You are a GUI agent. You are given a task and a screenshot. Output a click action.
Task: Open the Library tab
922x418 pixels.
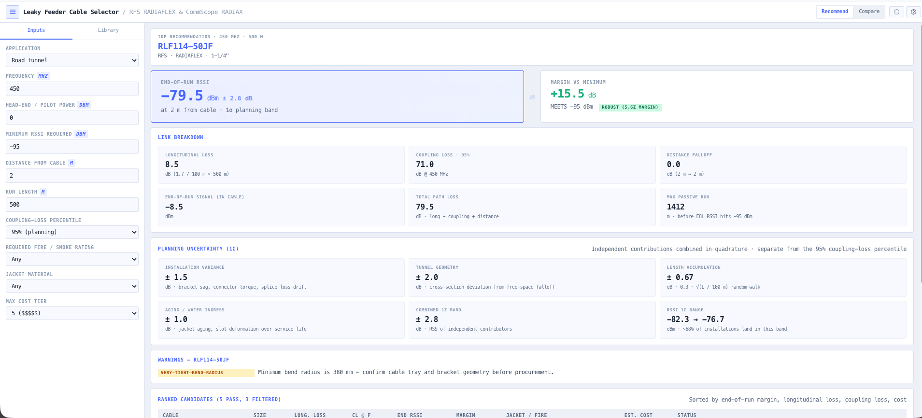pyautogui.click(x=108, y=30)
